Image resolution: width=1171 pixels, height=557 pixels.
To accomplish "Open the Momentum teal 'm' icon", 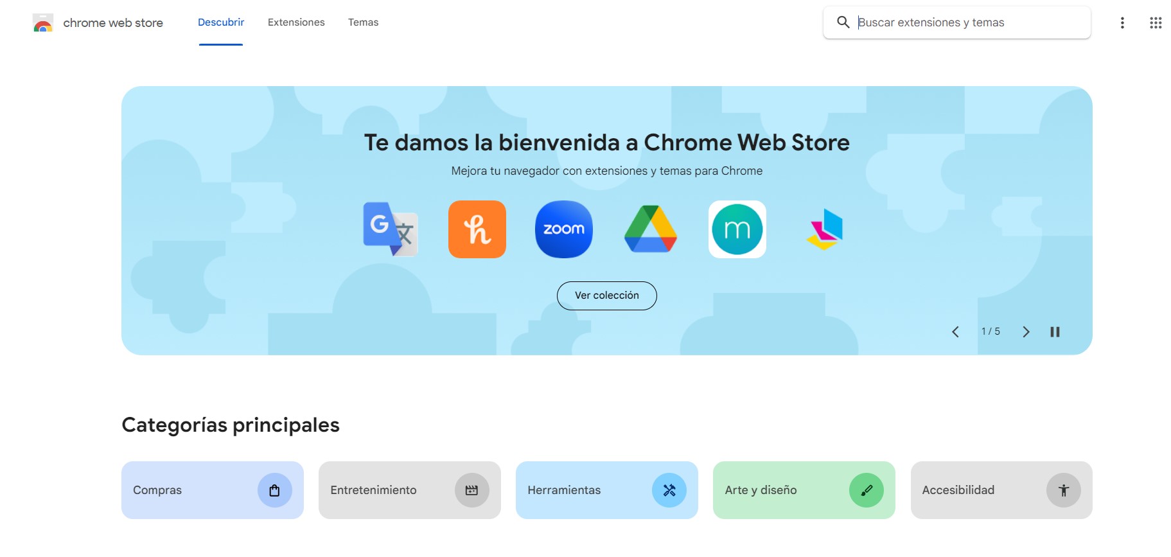I will point(737,229).
